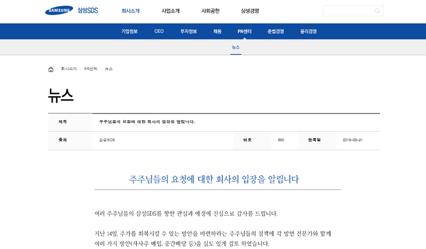Select 상생경영 in the top navigation
Screen dimensions: 426x249
(250, 11)
